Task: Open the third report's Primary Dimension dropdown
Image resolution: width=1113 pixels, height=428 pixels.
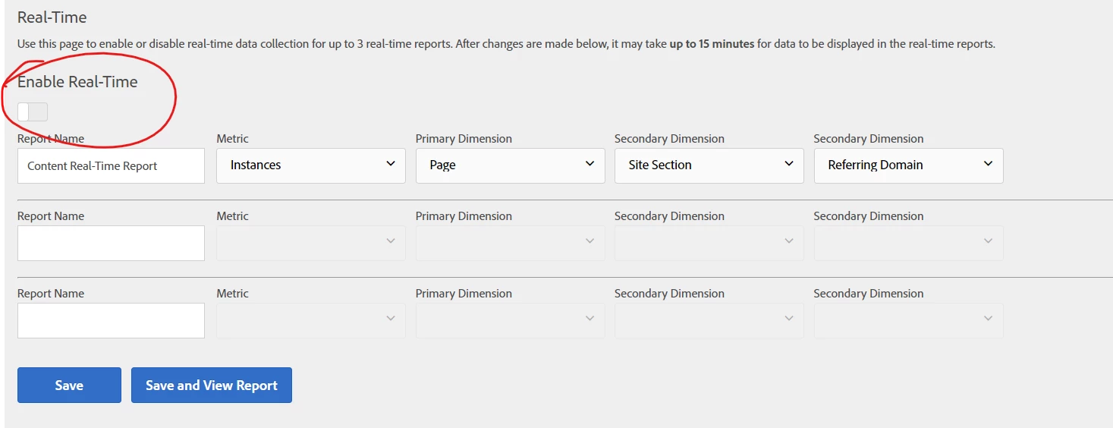Action: click(510, 320)
